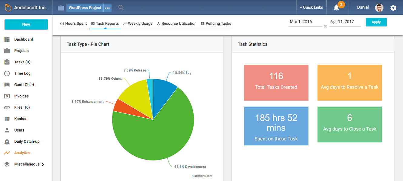
Task: Open the Time Log clock icon
Action: tap(7, 73)
